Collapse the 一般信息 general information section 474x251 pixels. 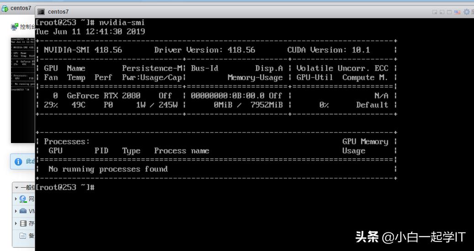[x=16, y=187]
